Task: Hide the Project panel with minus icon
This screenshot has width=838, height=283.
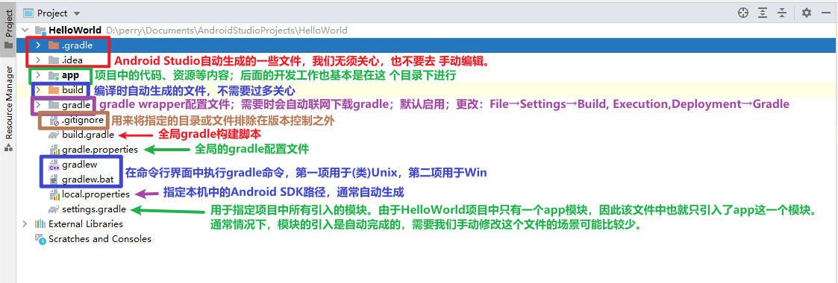Action: [x=826, y=13]
